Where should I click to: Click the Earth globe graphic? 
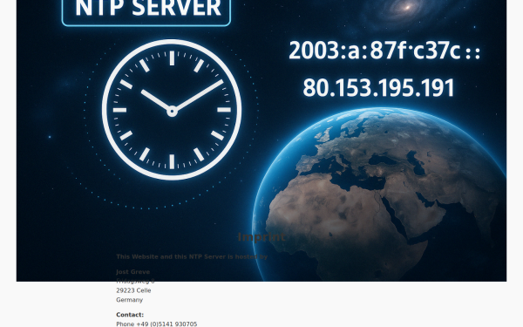pos(379,194)
